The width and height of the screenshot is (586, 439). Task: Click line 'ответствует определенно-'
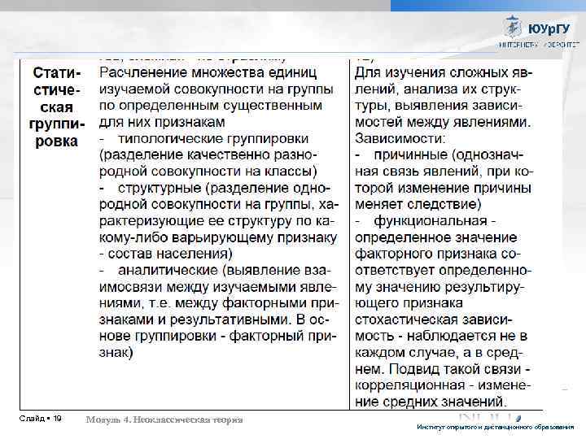(x=443, y=270)
